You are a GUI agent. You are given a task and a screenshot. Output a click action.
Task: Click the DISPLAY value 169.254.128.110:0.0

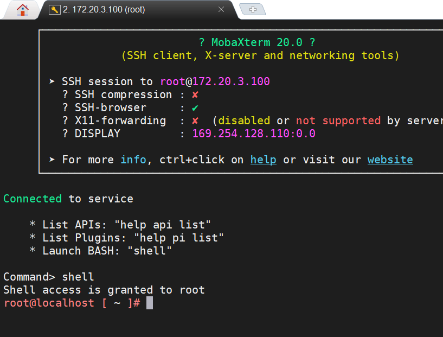(254, 133)
